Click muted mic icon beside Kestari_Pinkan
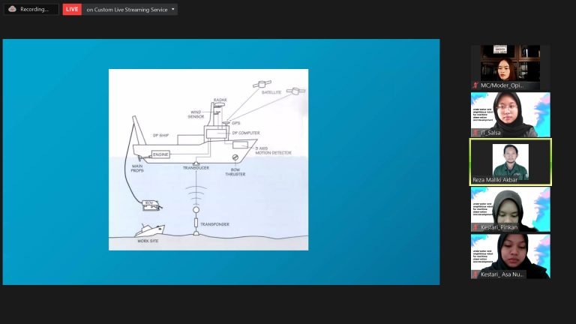Viewport: 576px width, 324px height. (x=475, y=227)
